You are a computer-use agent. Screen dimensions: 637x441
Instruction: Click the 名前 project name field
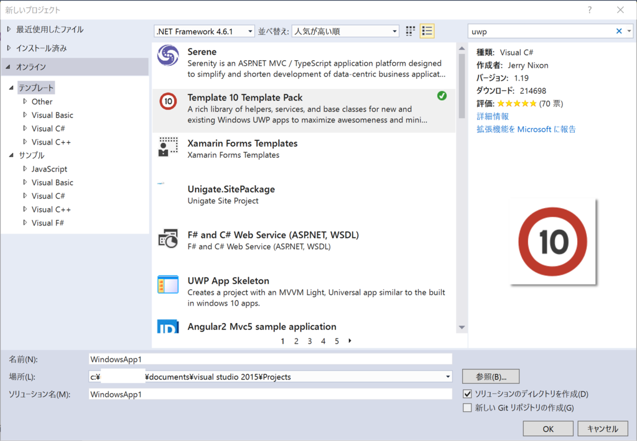tap(270, 359)
